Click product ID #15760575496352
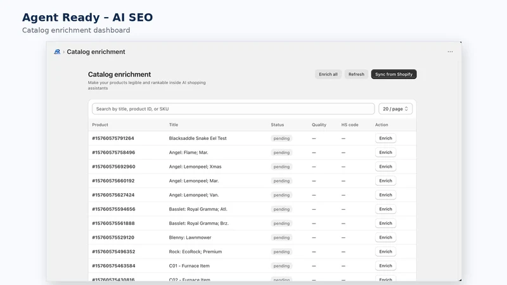The image size is (507, 285). tap(113, 251)
